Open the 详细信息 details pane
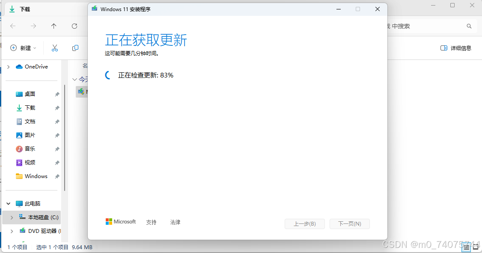Viewport: 482px width, 253px height. click(x=456, y=48)
